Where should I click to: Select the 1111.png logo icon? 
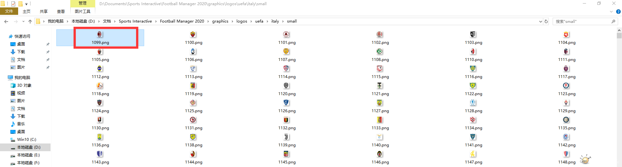[x=566, y=51]
